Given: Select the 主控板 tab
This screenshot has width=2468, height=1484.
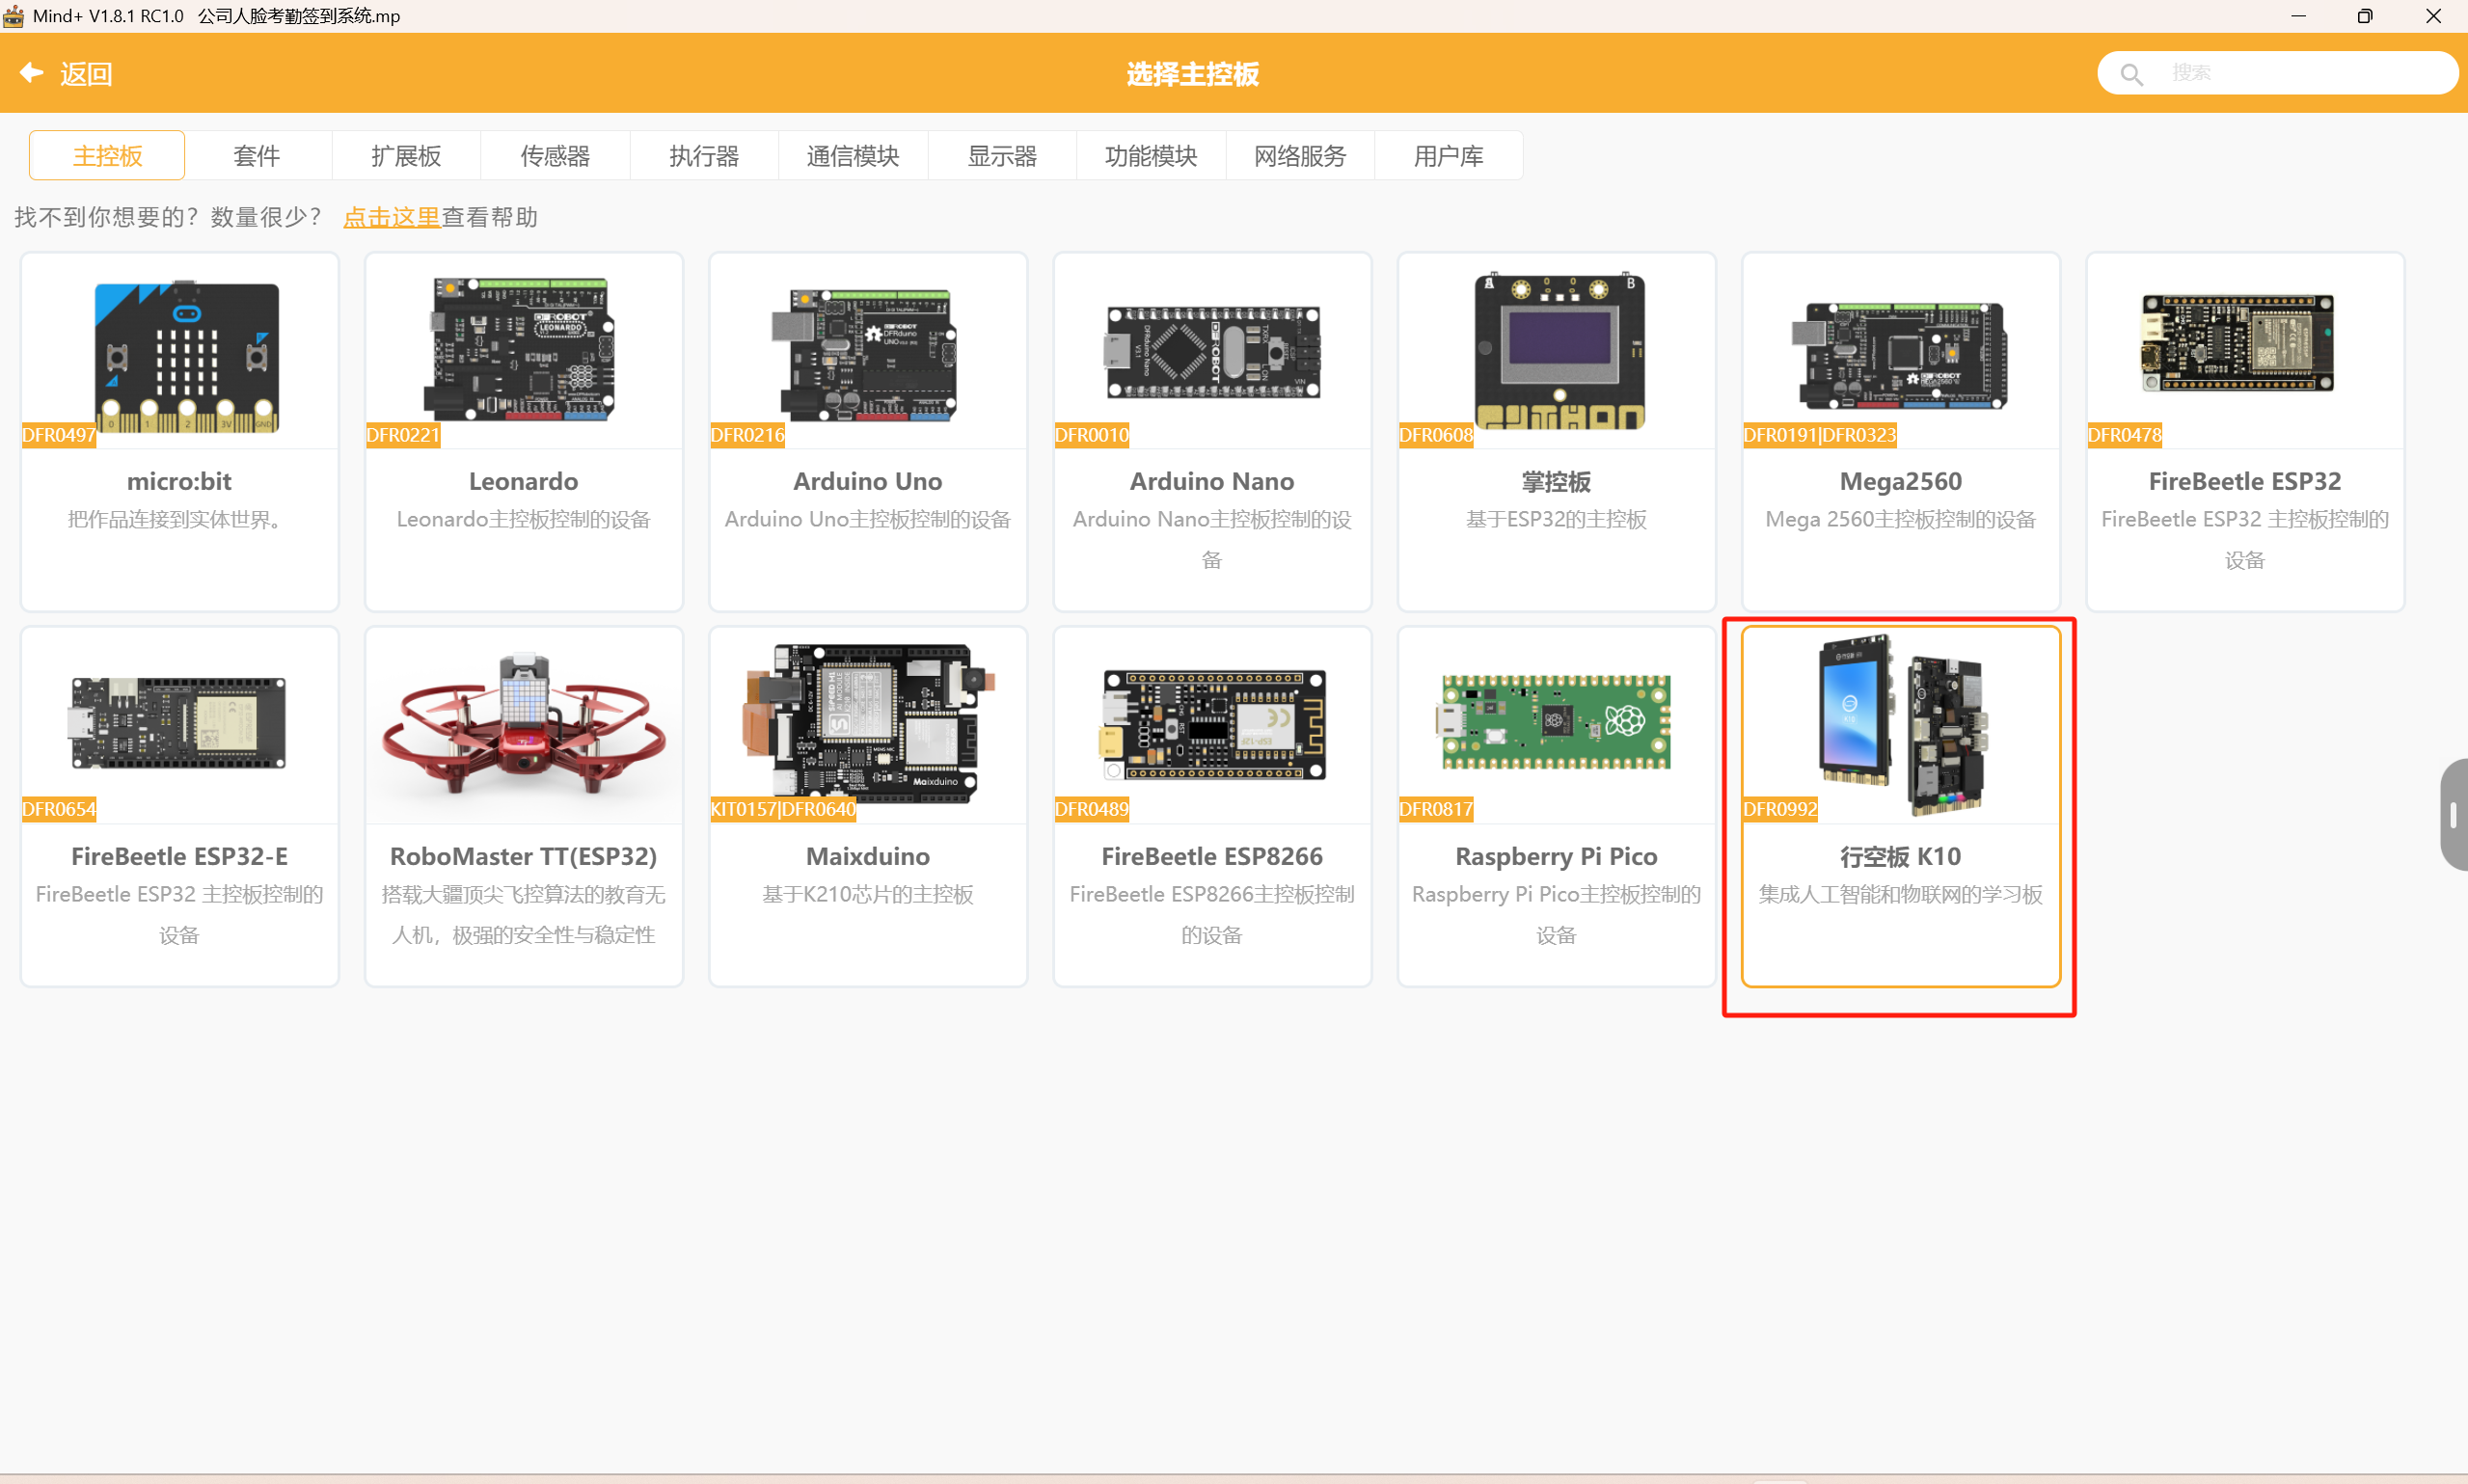Looking at the screenshot, I should pyautogui.click(x=107, y=155).
